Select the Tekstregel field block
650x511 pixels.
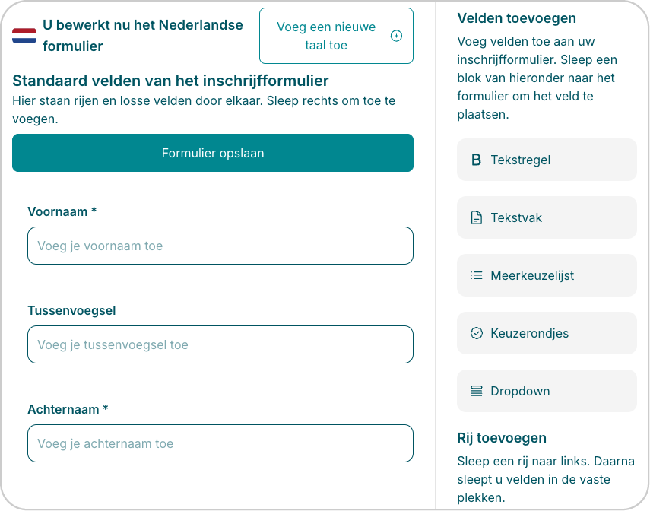click(x=547, y=160)
